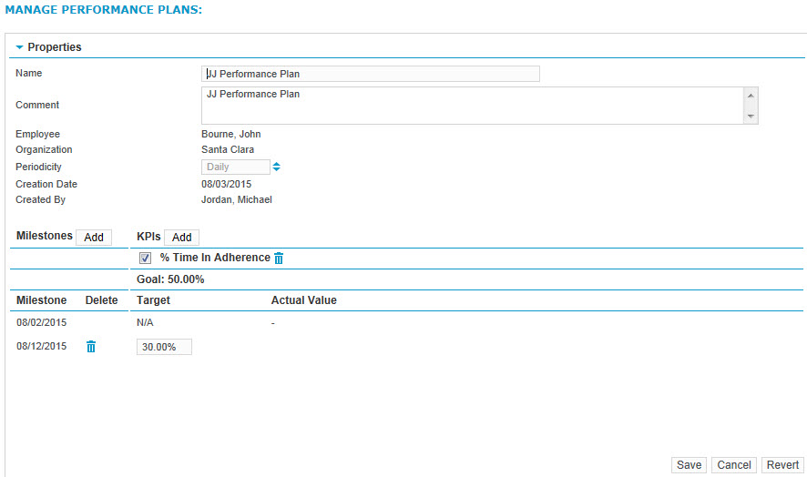Click the Periodicity spinner arrows
The width and height of the screenshot is (807, 477).
pos(276,167)
